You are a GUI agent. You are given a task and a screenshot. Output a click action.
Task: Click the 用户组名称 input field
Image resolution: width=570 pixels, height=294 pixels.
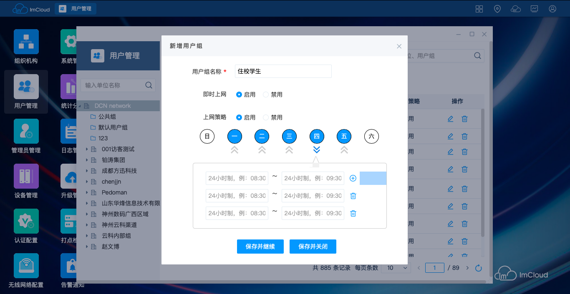(x=283, y=71)
